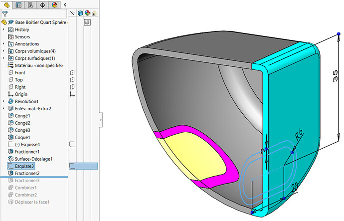This screenshot has width=344, height=221.
Task: Click the part appearance swatch for Base Boitier
Action: (87, 22)
